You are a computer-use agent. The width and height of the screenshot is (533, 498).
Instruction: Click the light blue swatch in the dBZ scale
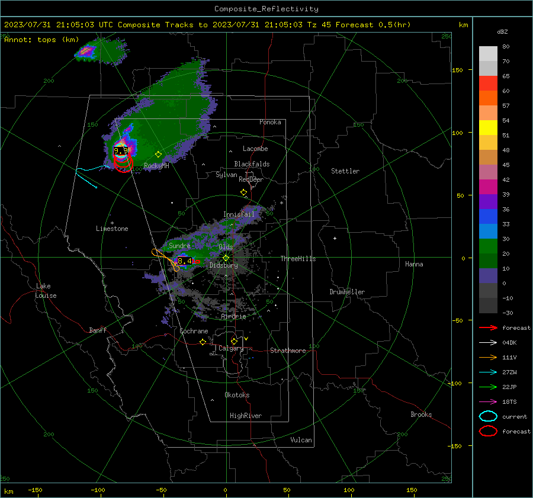[488, 231]
